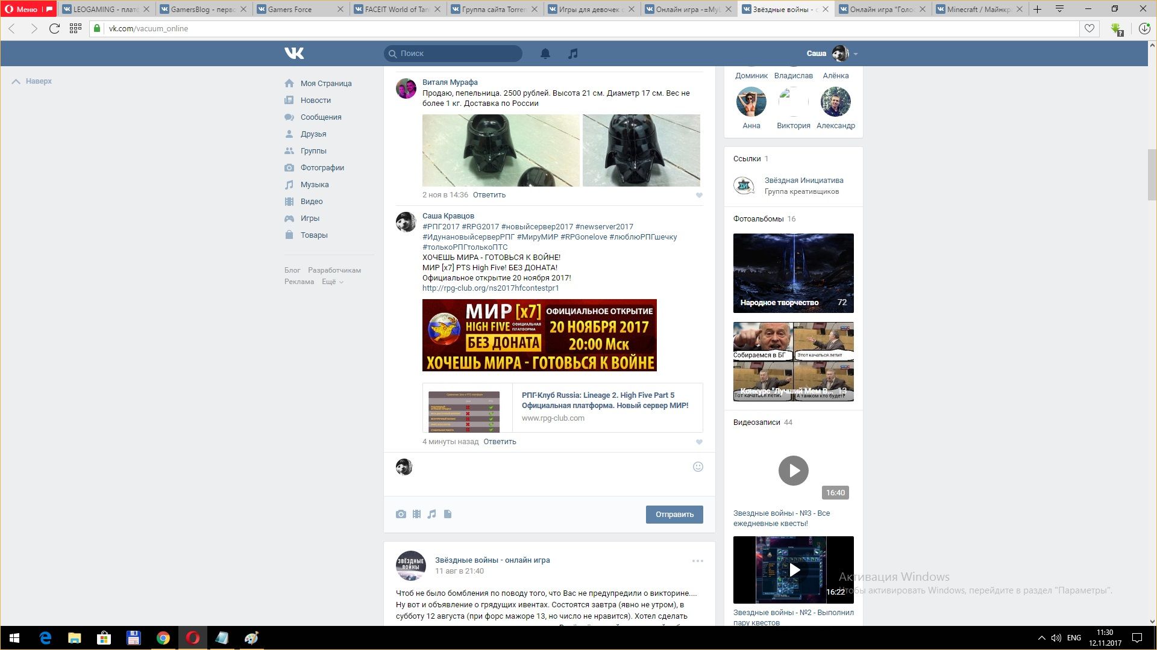Launch Microsoft Edge from taskbar
Screen dimensions: 1157x650
pyautogui.click(x=45, y=638)
